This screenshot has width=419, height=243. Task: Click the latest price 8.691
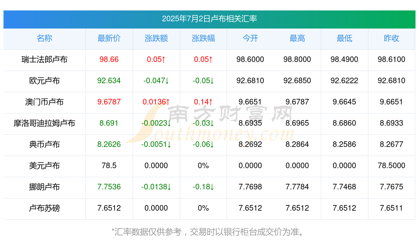[x=109, y=123]
